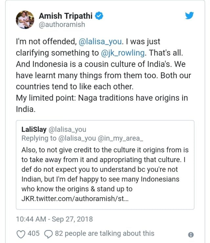
Task: Open replies via speech bubble icon
Action: point(48,234)
